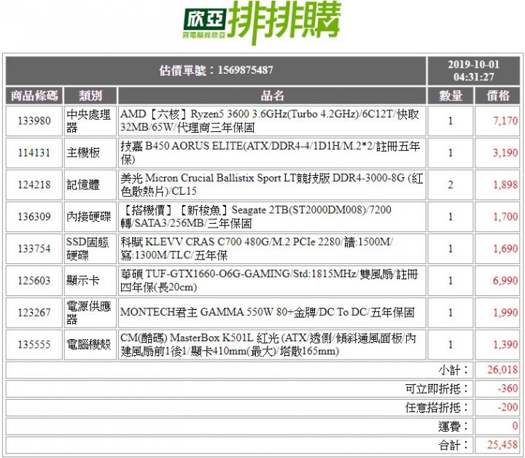Select quote number 1569875487 header
The height and width of the screenshot is (458, 525).
[x=216, y=70]
